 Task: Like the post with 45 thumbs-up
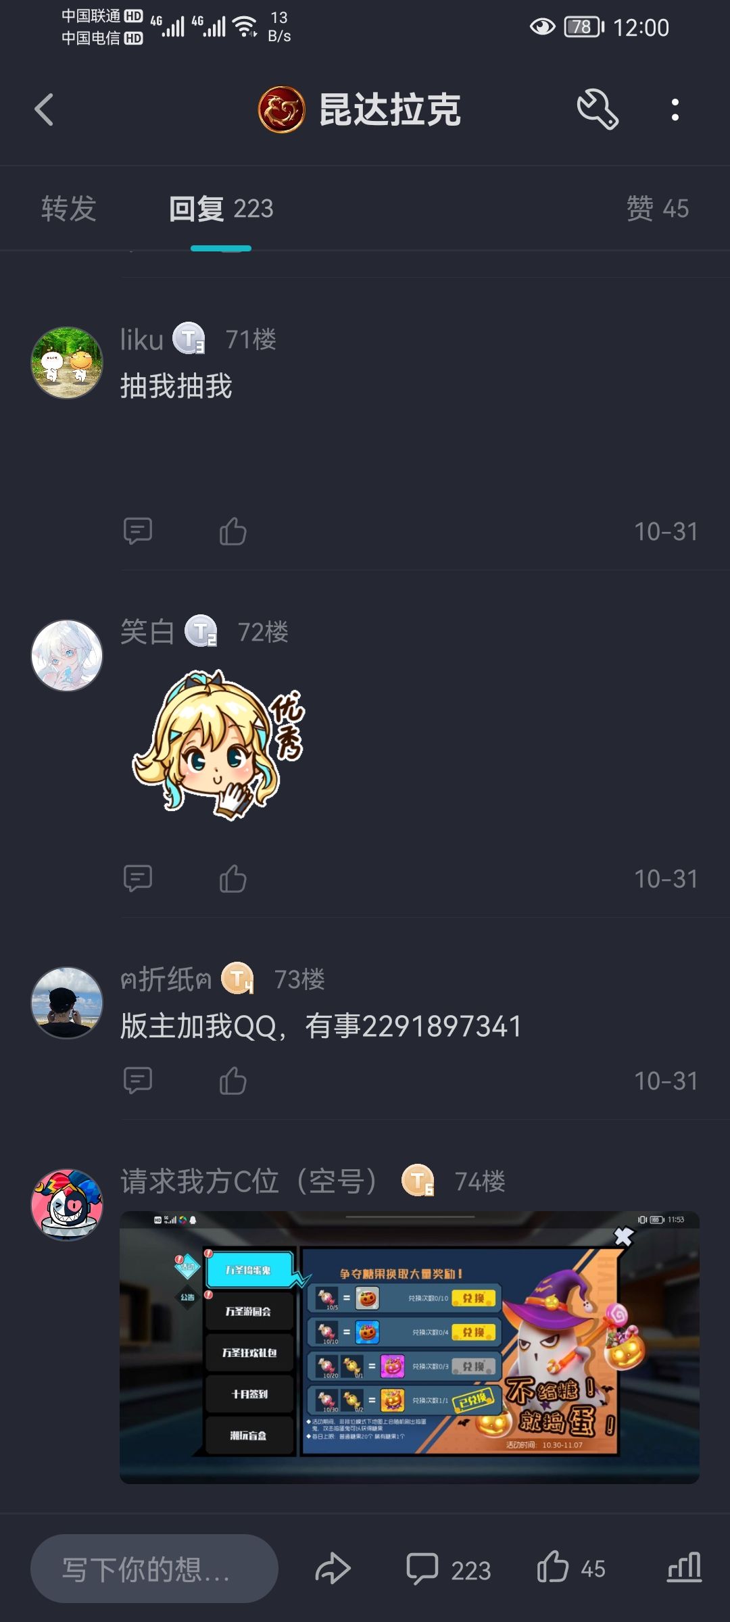coord(571,1568)
